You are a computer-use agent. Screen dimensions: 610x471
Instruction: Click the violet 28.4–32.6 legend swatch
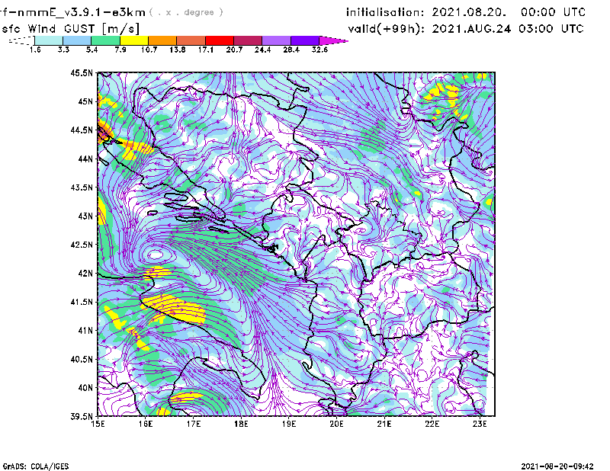coord(305,40)
